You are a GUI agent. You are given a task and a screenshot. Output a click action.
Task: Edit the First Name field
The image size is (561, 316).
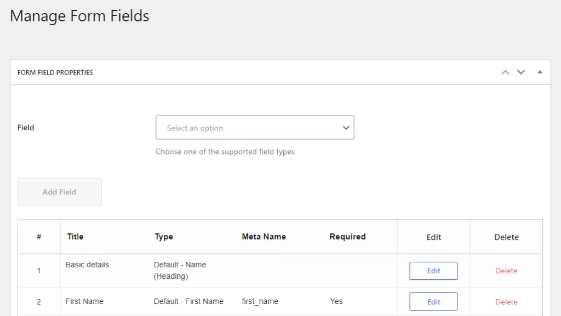tap(433, 301)
